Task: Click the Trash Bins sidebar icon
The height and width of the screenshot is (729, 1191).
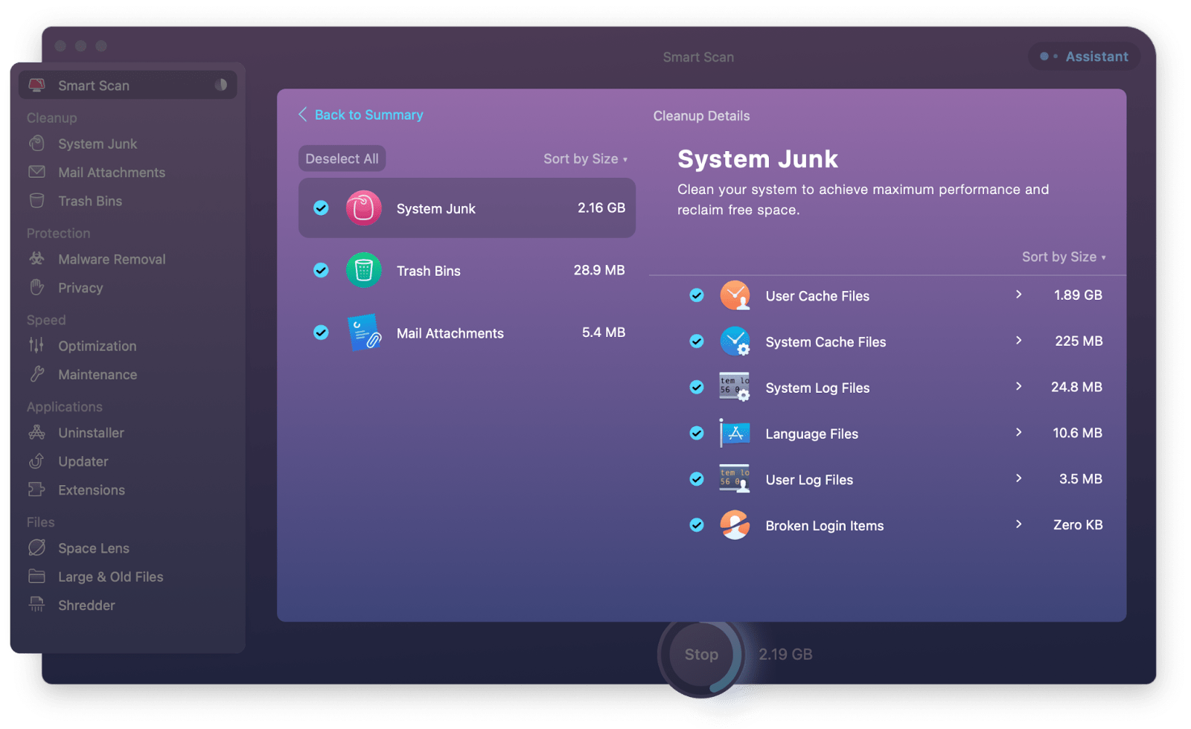Action: [36, 201]
